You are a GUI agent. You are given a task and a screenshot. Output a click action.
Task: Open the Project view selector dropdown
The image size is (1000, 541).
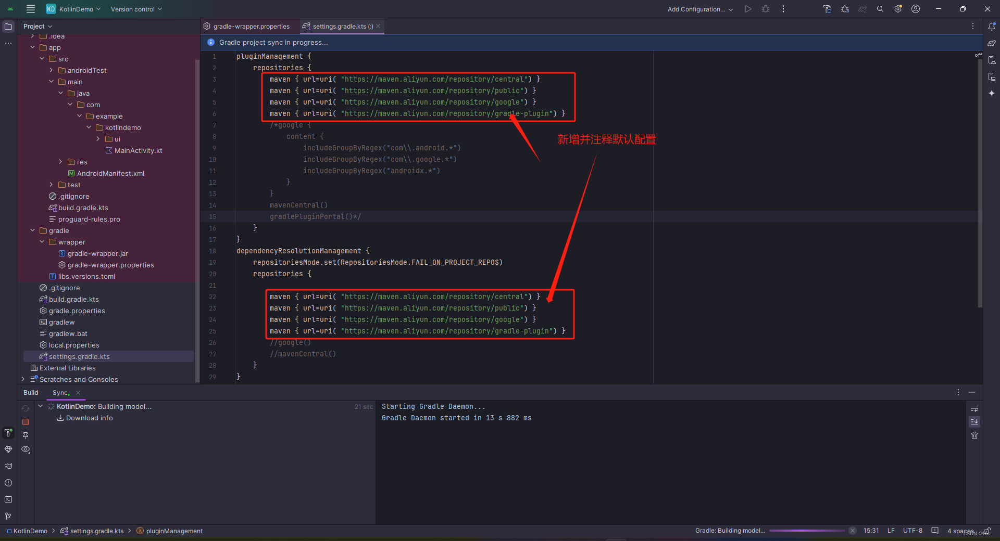coord(37,27)
